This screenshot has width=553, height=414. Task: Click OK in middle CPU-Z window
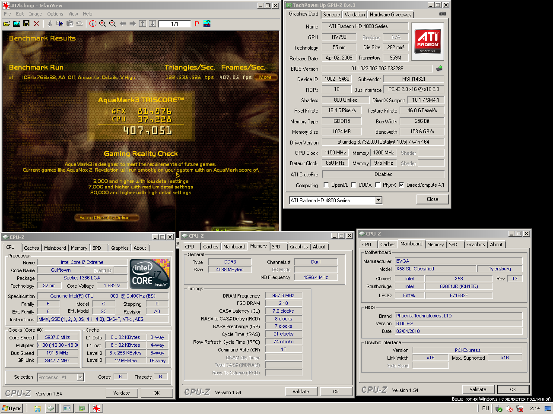coord(336,392)
